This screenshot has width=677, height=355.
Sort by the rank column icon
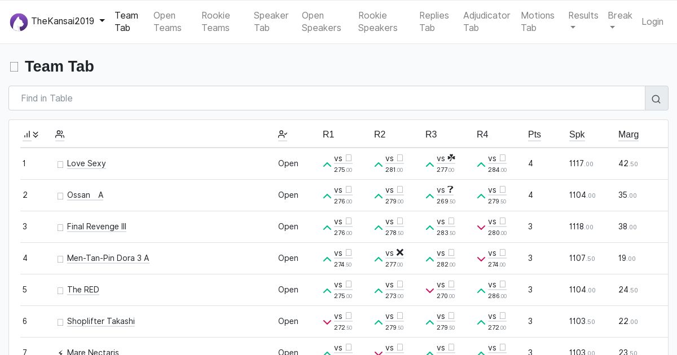click(30, 135)
